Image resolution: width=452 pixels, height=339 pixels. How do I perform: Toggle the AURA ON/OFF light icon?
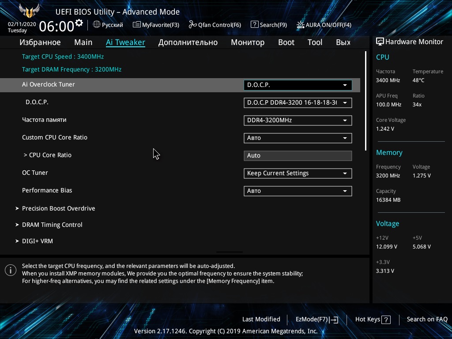click(x=300, y=25)
